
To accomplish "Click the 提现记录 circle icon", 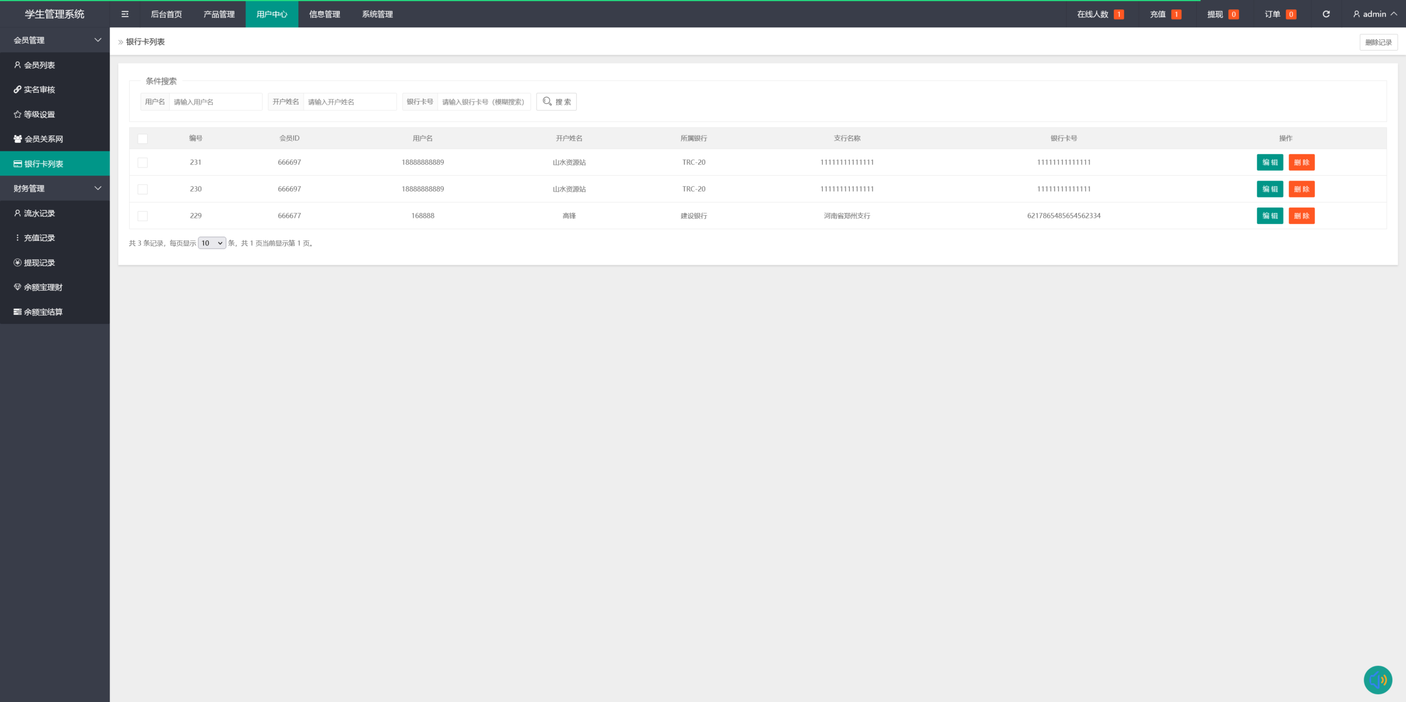I will coord(18,262).
